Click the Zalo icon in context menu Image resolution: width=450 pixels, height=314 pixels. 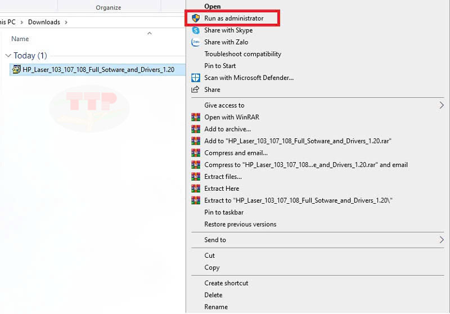click(196, 42)
